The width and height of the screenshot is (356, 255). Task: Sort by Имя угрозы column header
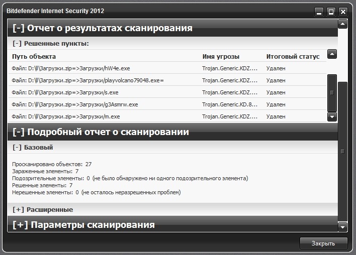pos(221,57)
